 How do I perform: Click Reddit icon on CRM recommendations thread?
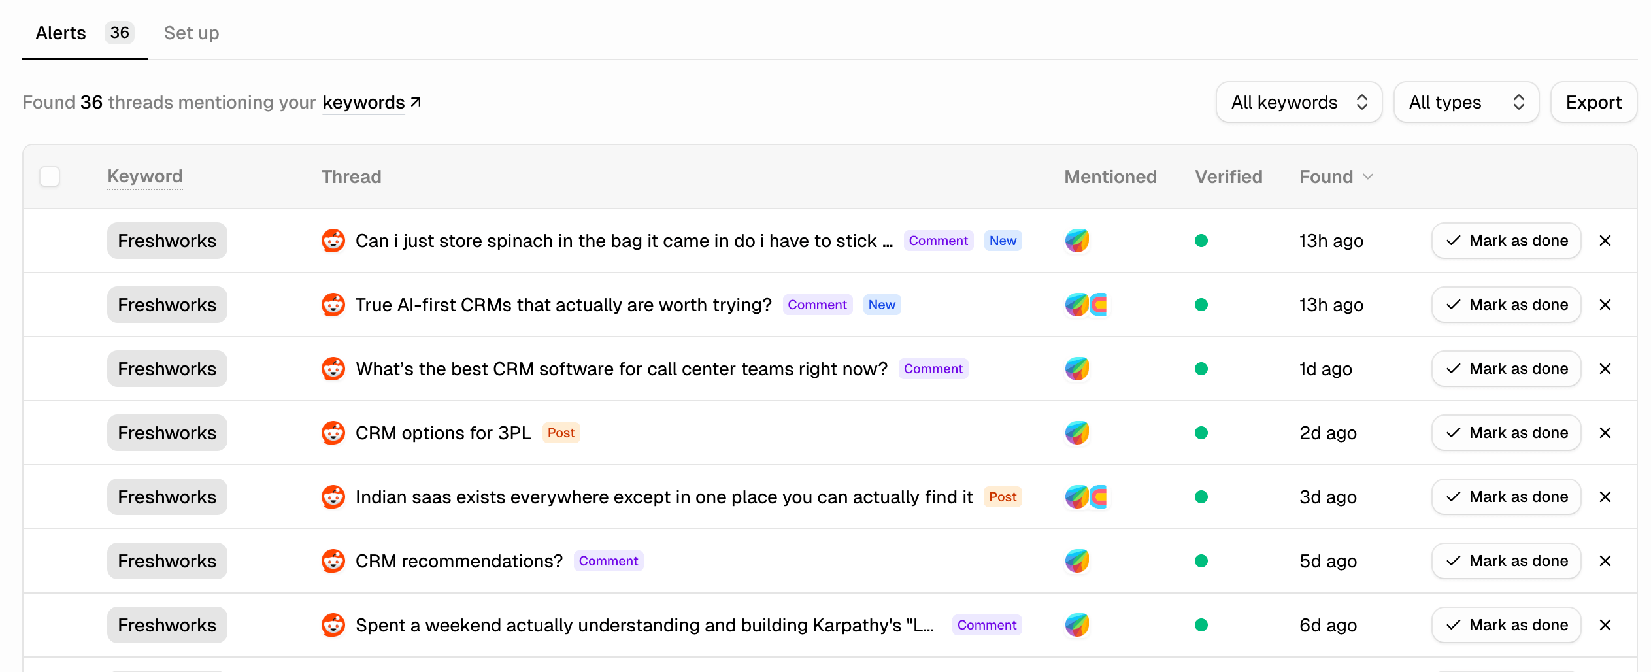pyautogui.click(x=333, y=561)
